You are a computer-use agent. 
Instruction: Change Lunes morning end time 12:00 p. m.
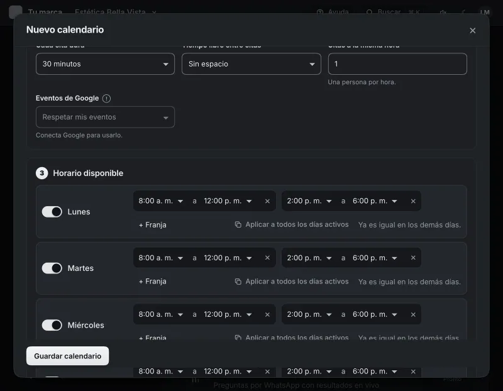tap(228, 201)
